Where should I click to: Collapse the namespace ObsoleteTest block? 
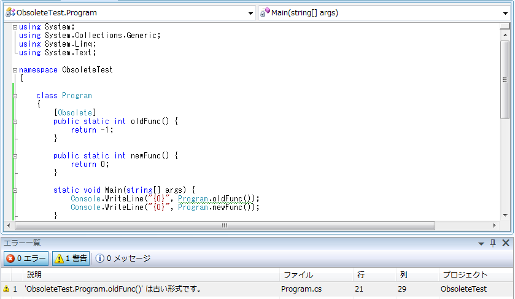click(x=15, y=70)
